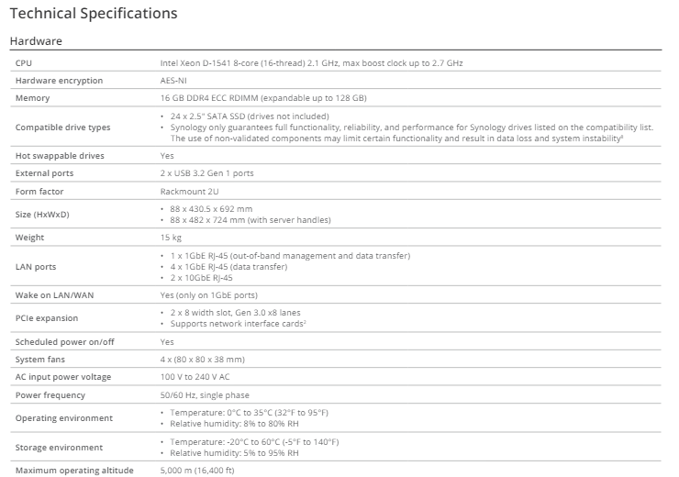The height and width of the screenshot is (477, 679).
Task: Select the AES-NI hardware encryption value
Action: 174,80
